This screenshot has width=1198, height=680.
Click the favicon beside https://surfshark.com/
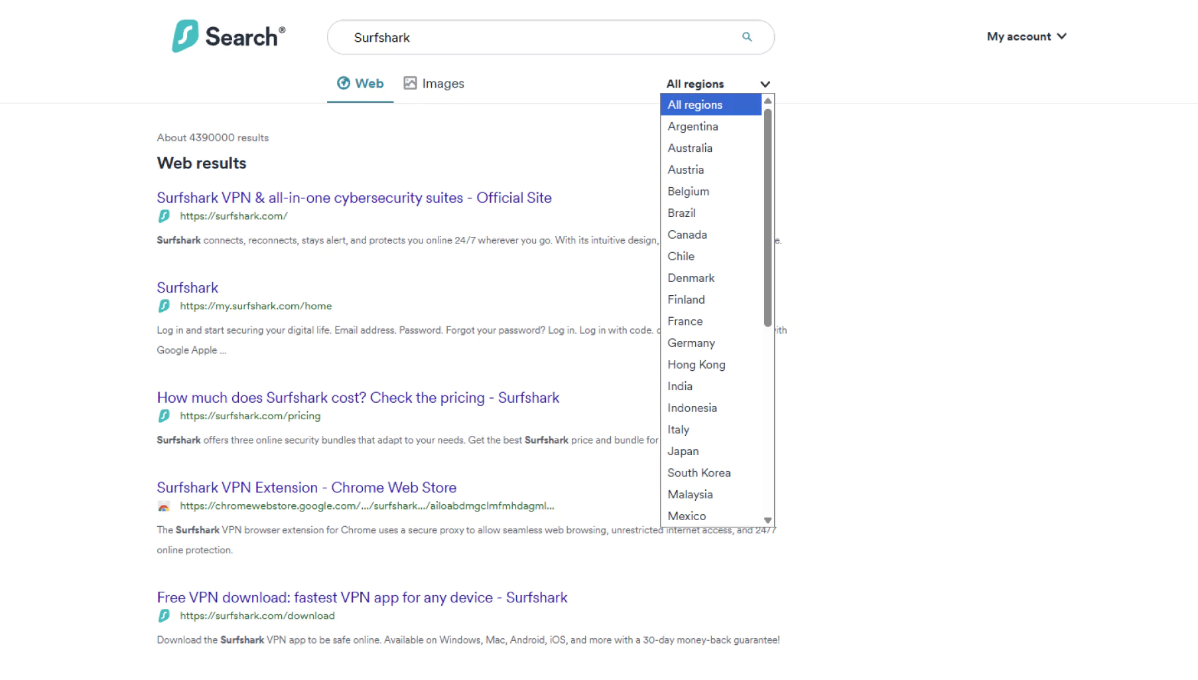[x=164, y=216]
